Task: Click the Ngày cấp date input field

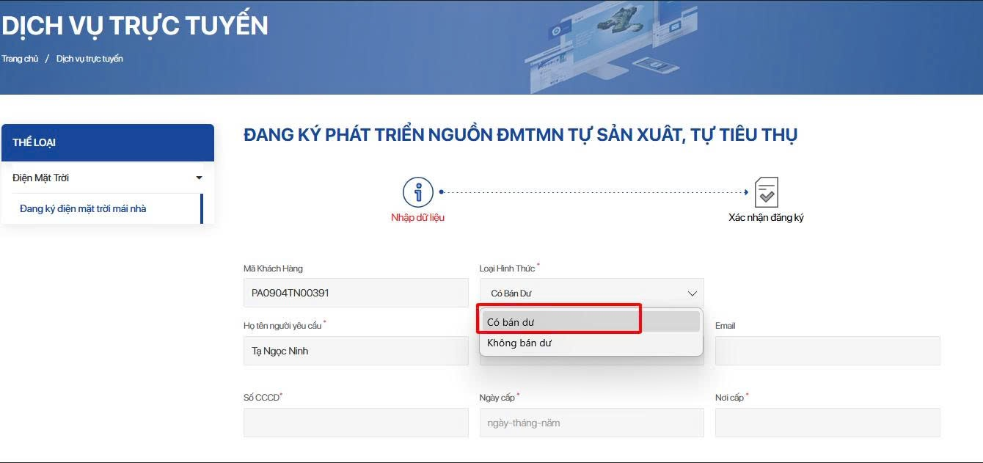Action: point(591,422)
